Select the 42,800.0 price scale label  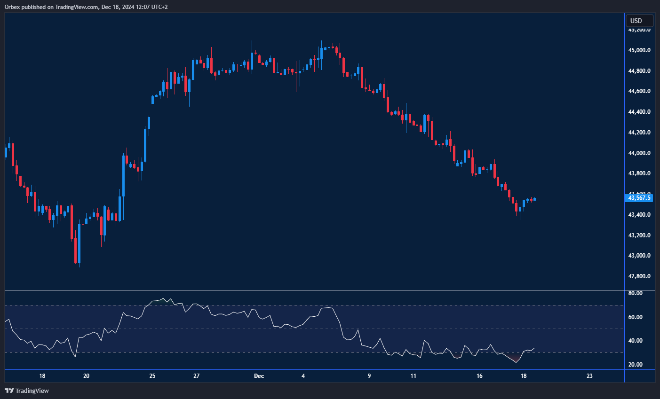pos(639,276)
